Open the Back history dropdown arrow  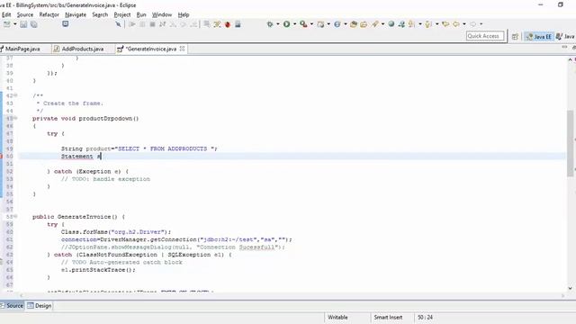coord(464,24)
